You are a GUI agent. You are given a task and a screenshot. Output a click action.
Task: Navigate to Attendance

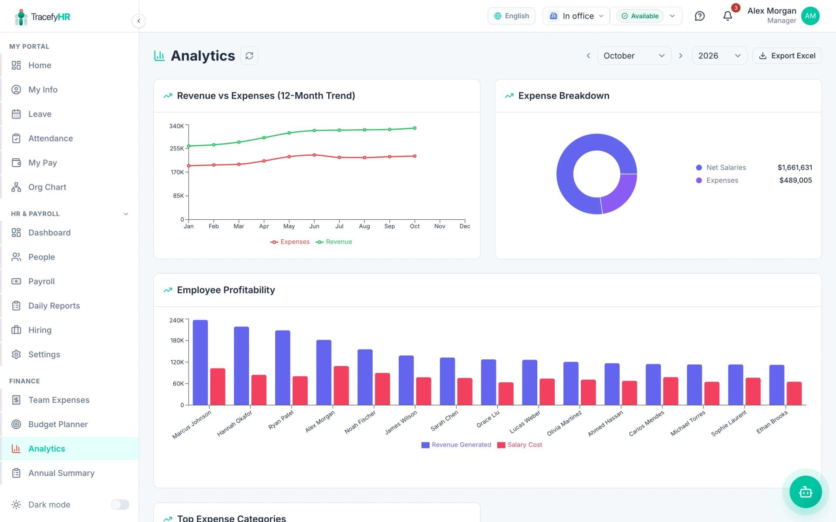(70, 138)
